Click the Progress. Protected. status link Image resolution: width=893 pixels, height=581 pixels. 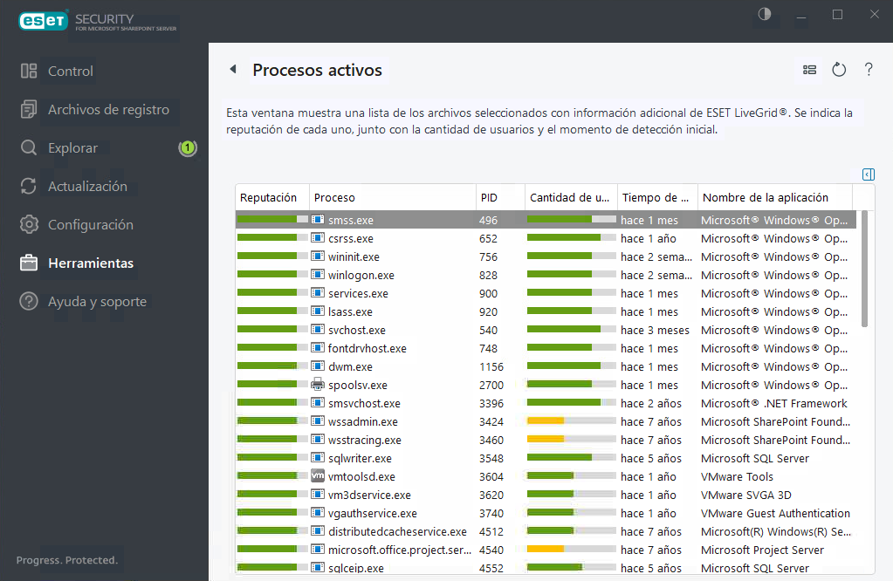(x=66, y=560)
